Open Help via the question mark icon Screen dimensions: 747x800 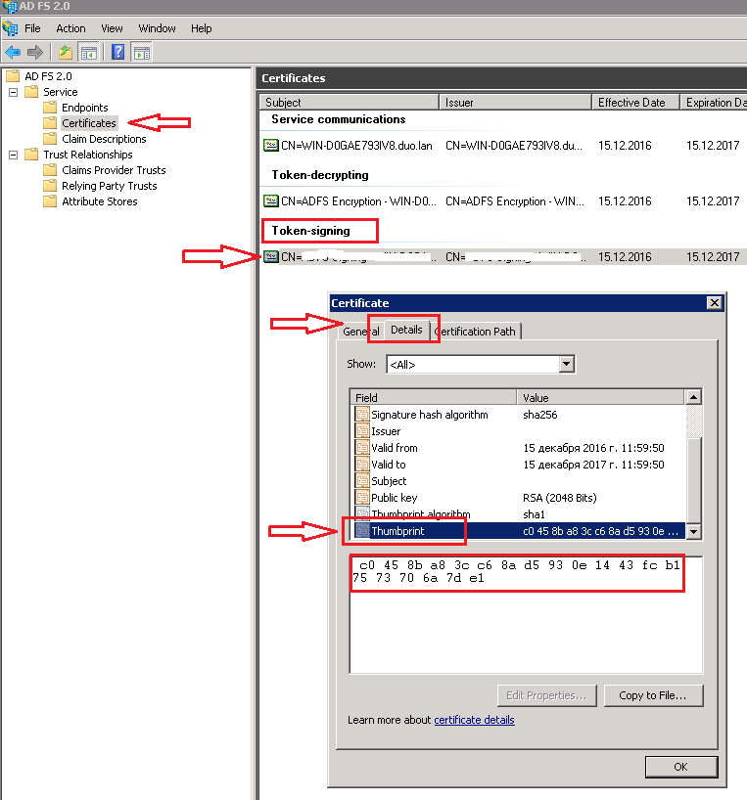[x=117, y=52]
